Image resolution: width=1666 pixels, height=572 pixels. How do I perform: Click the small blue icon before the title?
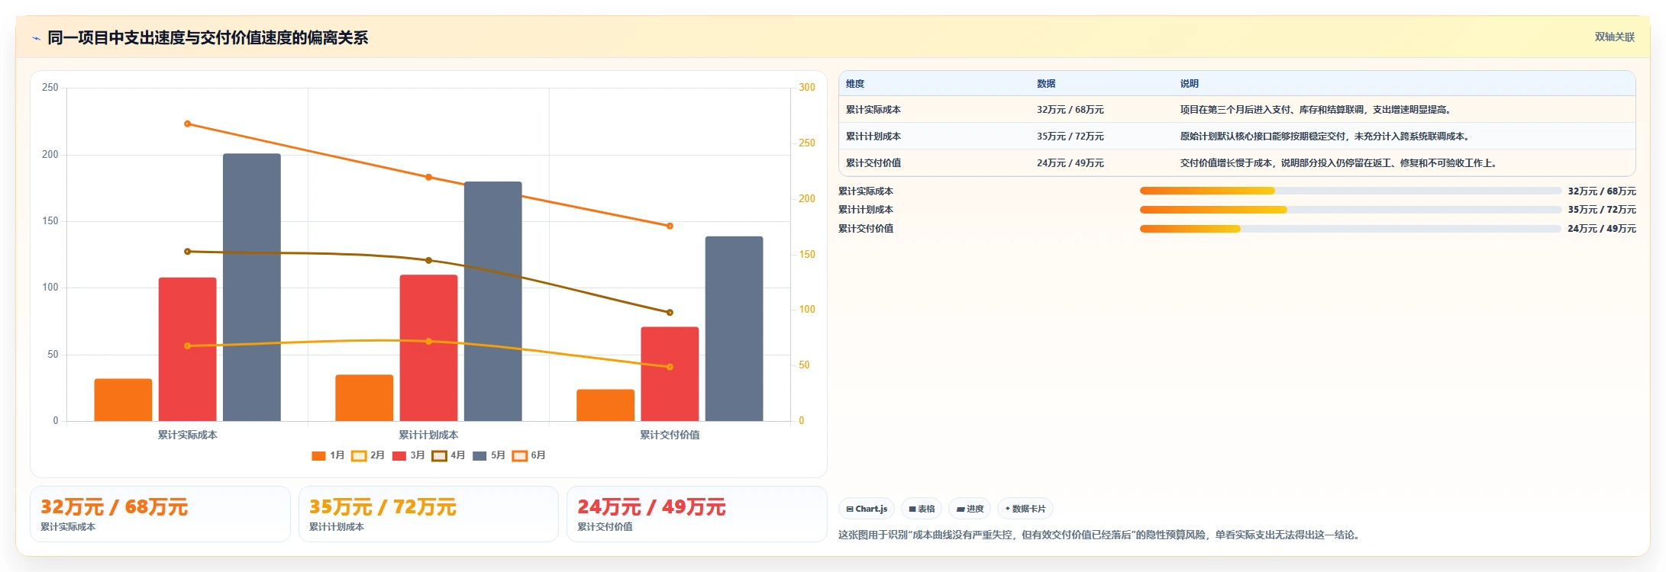[36, 38]
